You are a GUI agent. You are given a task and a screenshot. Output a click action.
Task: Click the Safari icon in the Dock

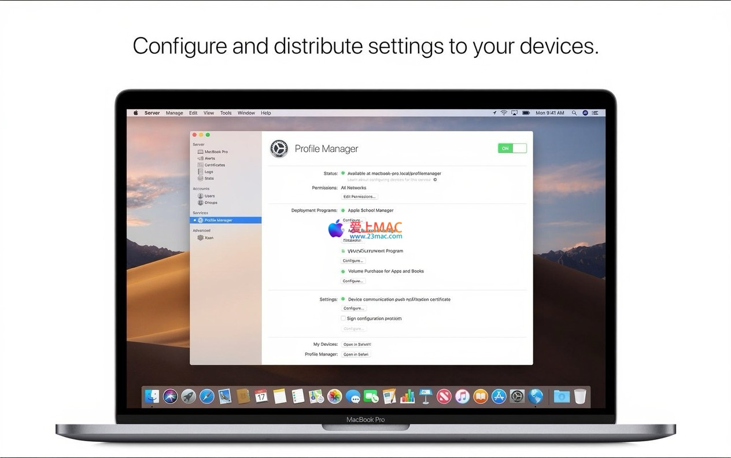pos(206,396)
